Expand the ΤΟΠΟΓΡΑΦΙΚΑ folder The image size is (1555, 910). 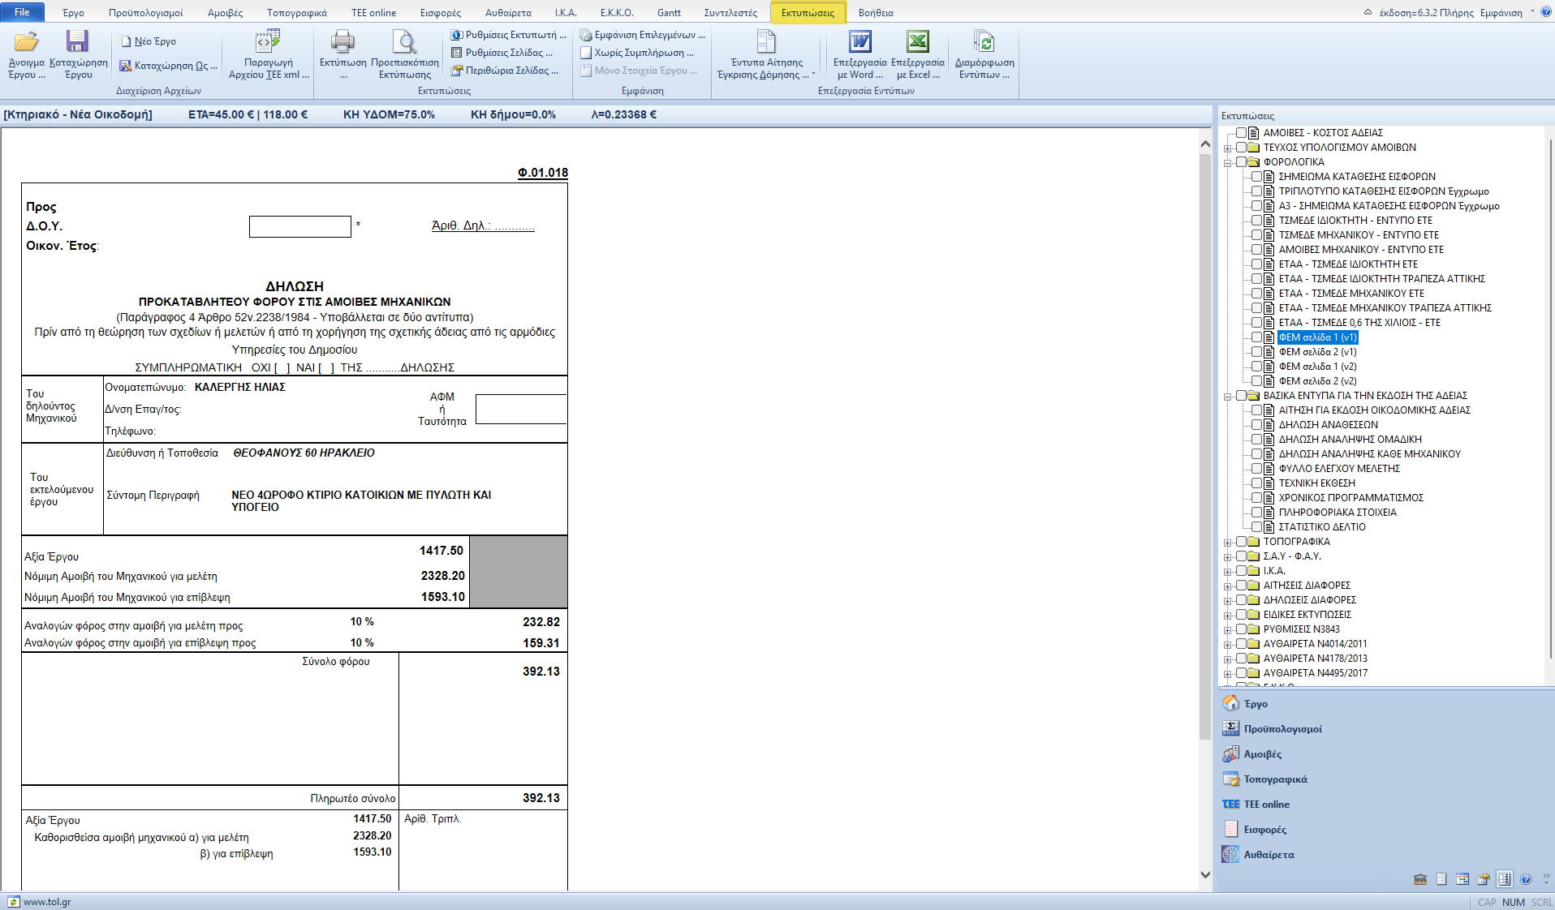click(x=1228, y=543)
